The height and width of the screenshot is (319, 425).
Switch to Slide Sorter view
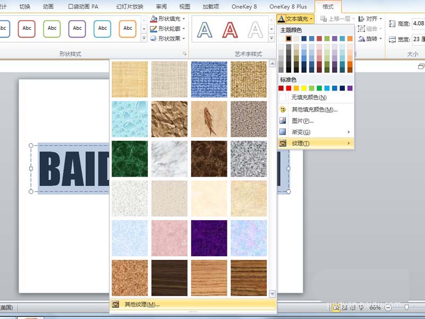344,308
